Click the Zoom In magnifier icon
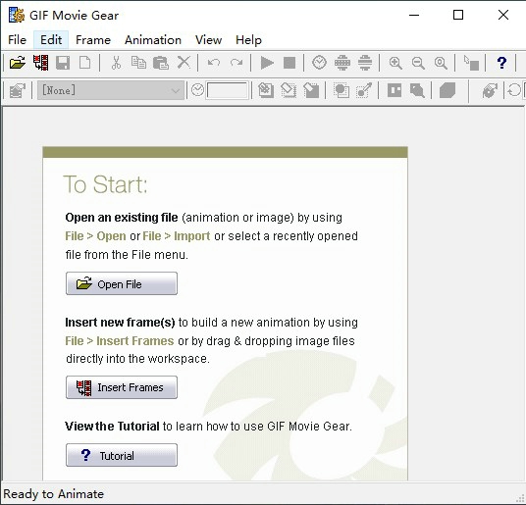The height and width of the screenshot is (505, 526). click(x=395, y=63)
